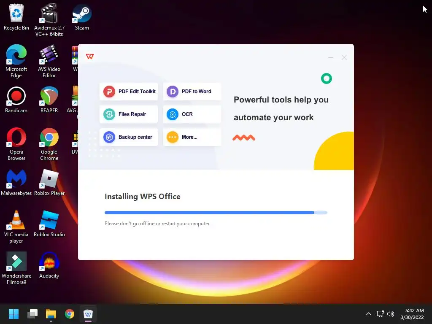This screenshot has width=432, height=324.
Task: Open the clock showing 5:42 AM
Action: 412,314
